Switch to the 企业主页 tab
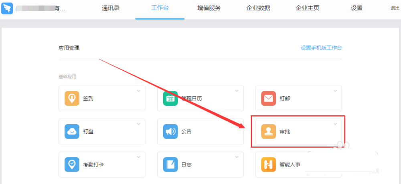 click(308, 8)
